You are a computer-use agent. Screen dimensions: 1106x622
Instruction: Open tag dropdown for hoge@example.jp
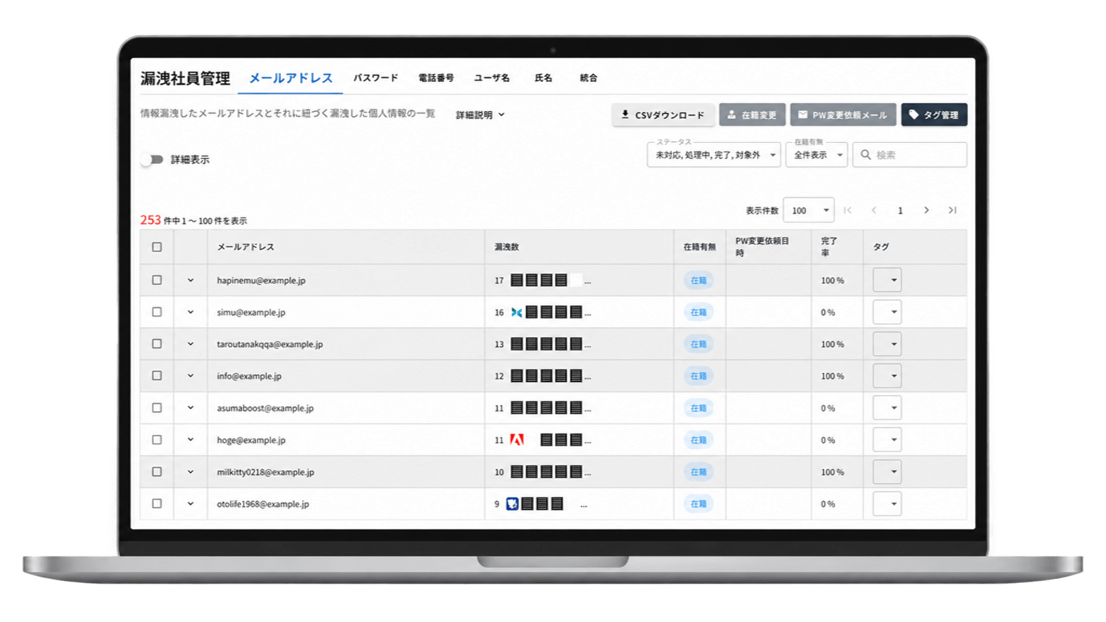click(887, 440)
